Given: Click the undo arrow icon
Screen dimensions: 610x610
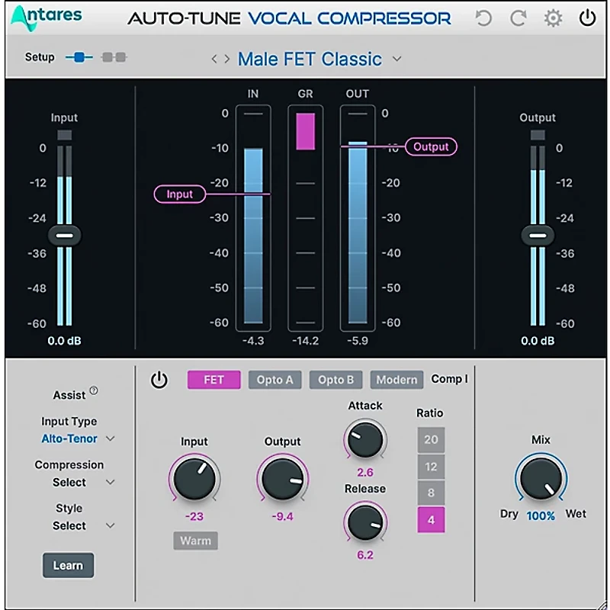Looking at the screenshot, I should [483, 18].
